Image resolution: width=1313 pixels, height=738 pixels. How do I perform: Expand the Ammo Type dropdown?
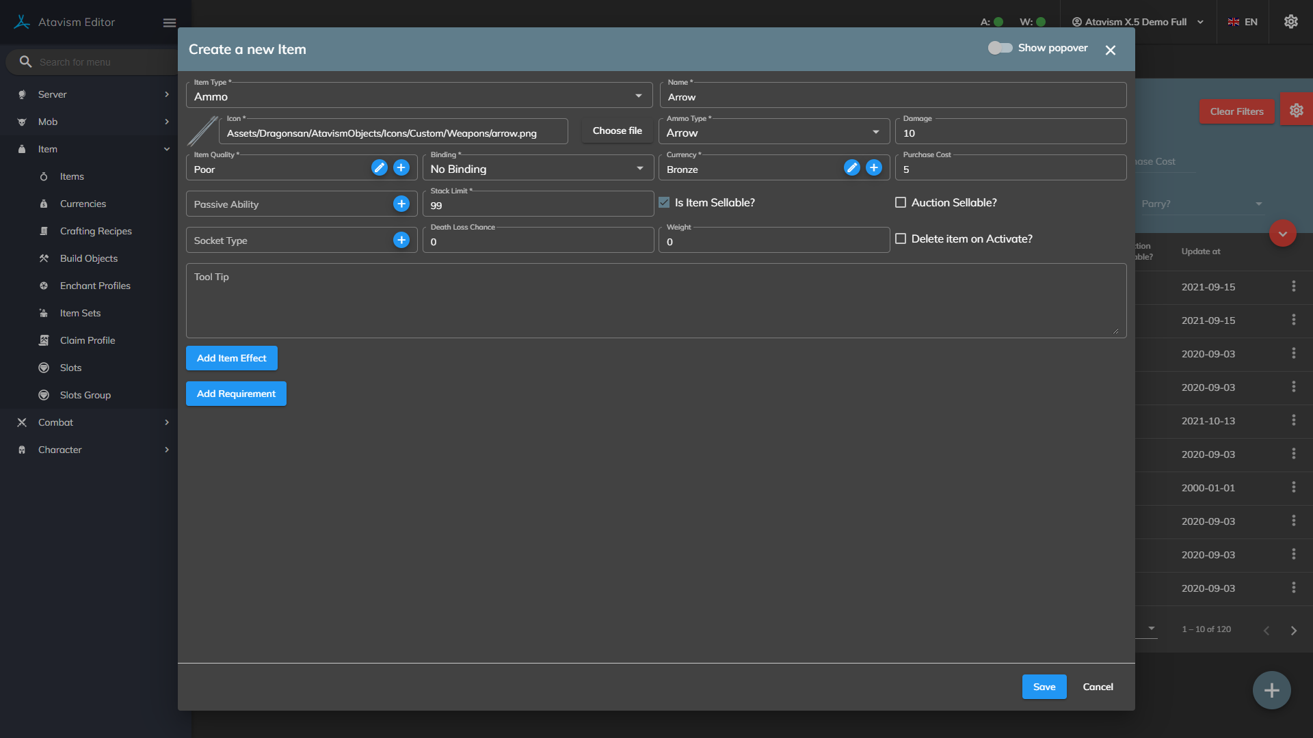tap(773, 132)
